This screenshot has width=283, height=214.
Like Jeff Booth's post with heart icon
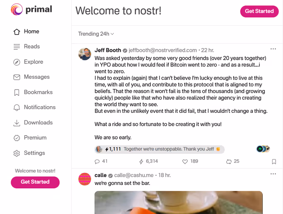[x=185, y=161]
